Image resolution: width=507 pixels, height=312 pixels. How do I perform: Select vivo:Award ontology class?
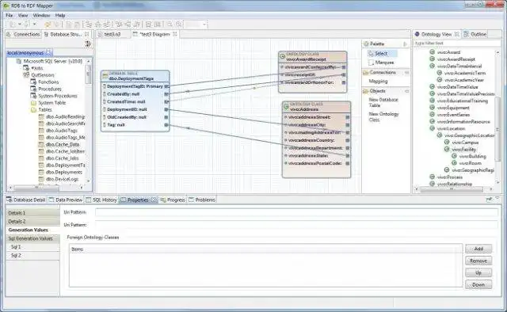tap(445, 52)
